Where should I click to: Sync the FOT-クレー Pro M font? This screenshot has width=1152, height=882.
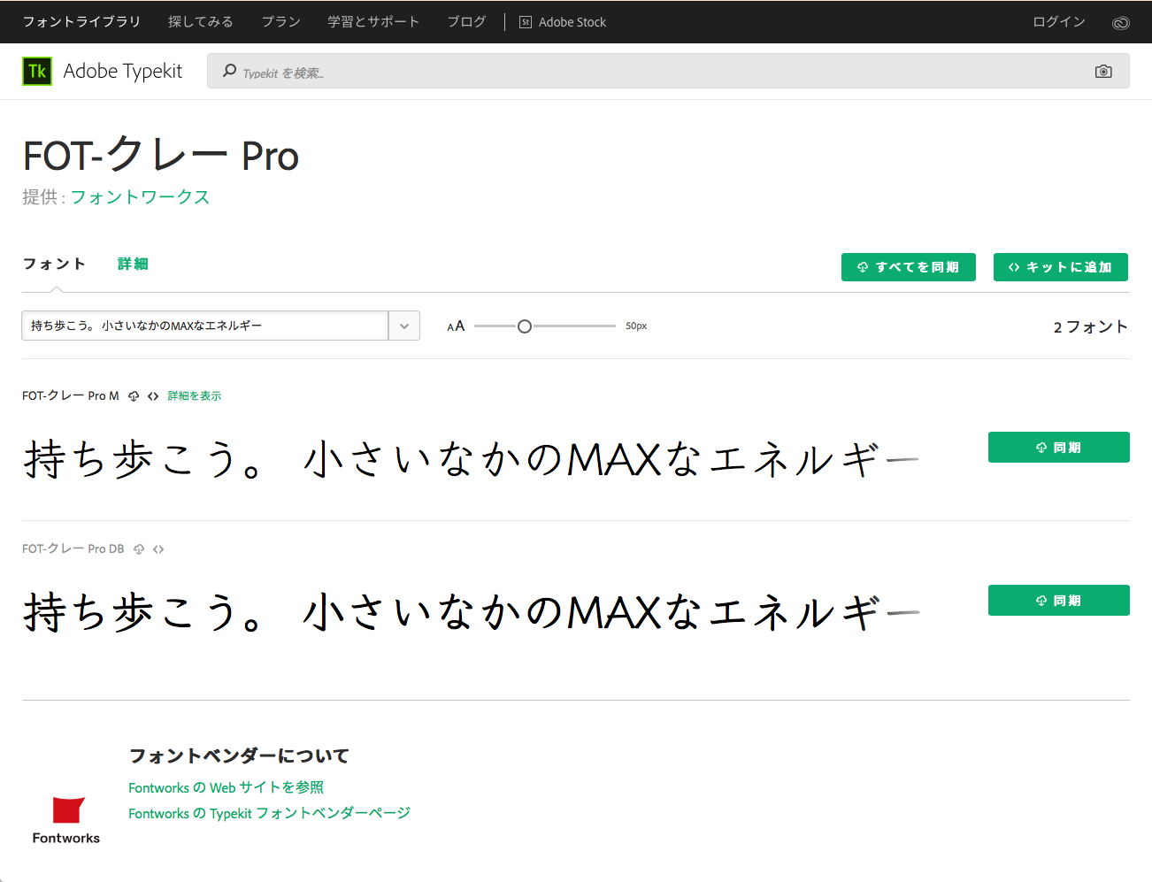tap(1059, 448)
